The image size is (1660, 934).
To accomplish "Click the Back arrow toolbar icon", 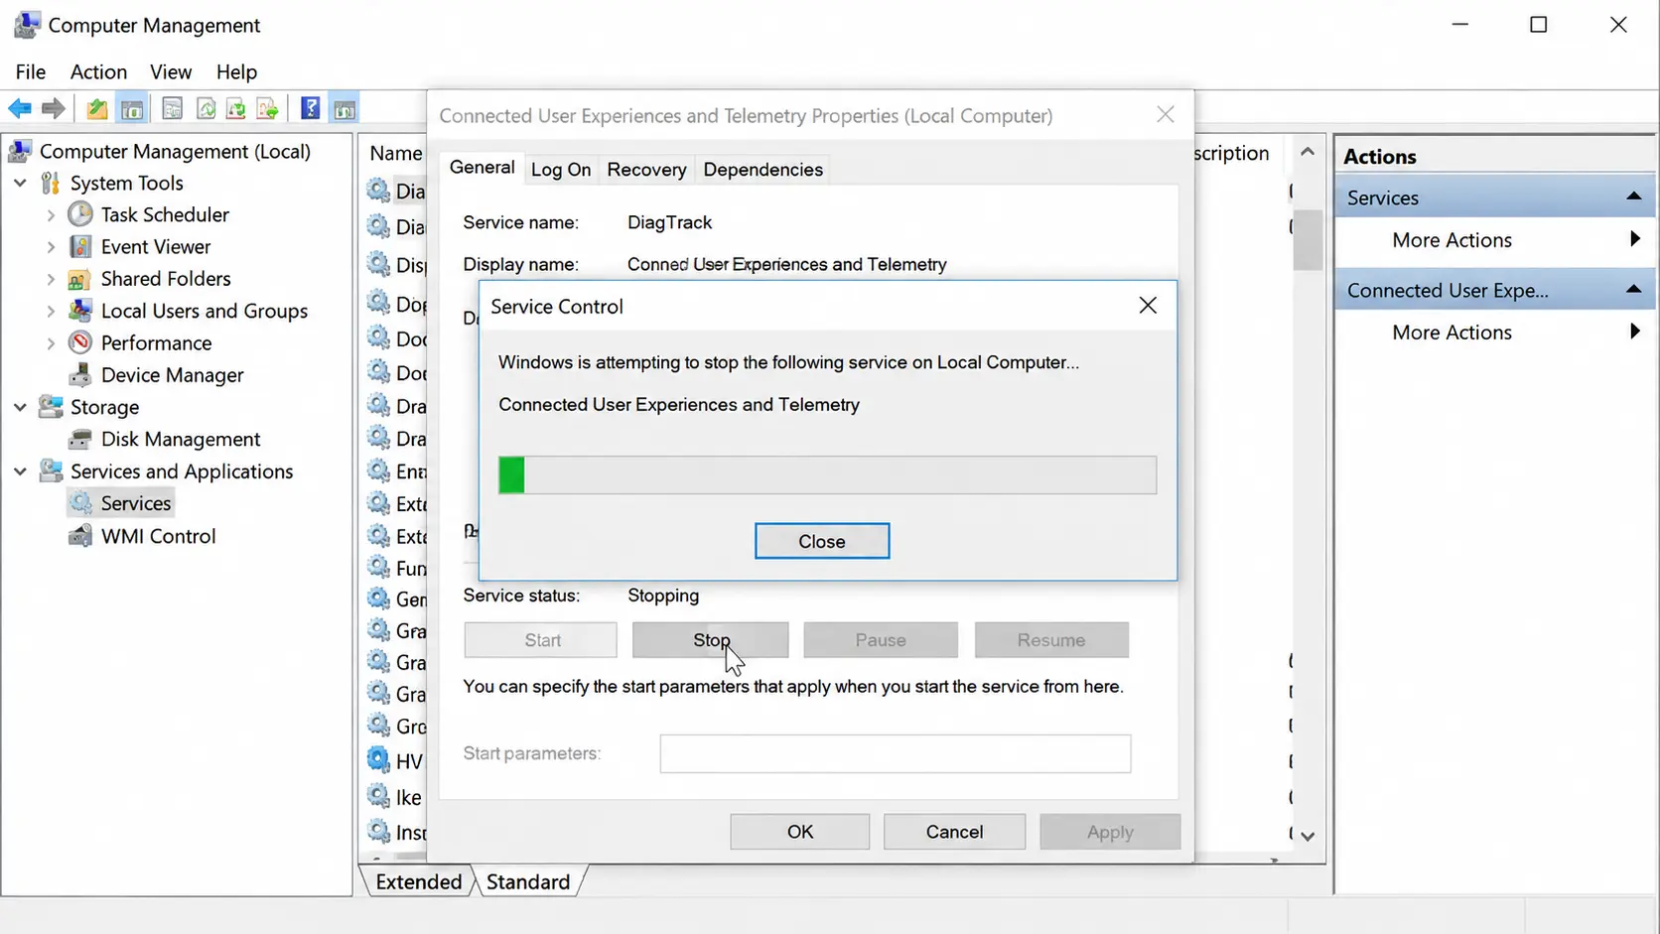I will (x=20, y=109).
